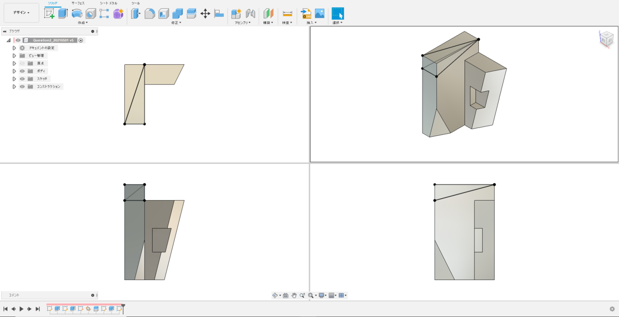Toggle visibility of Question2_20210501 component

tap(18, 40)
